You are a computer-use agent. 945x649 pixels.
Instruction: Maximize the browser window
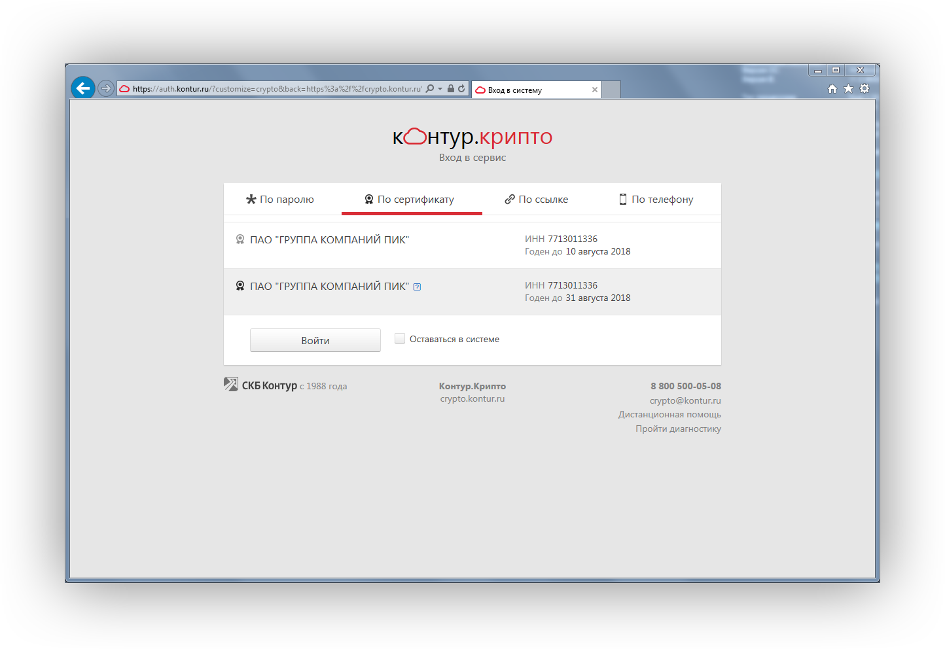[x=836, y=70]
